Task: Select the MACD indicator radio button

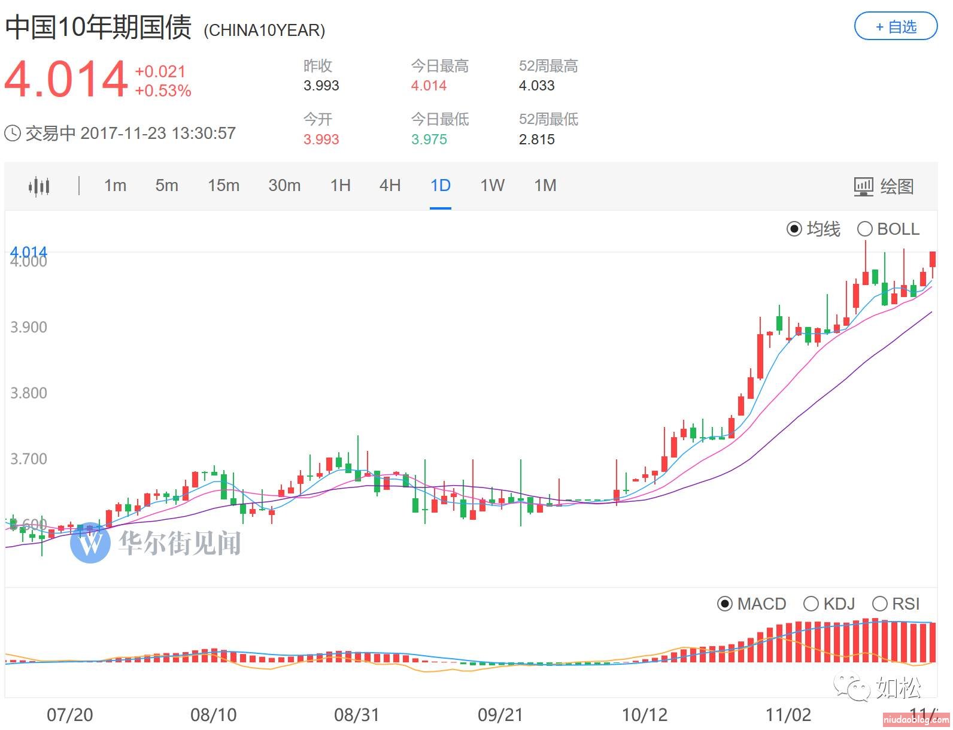Action: point(724,604)
